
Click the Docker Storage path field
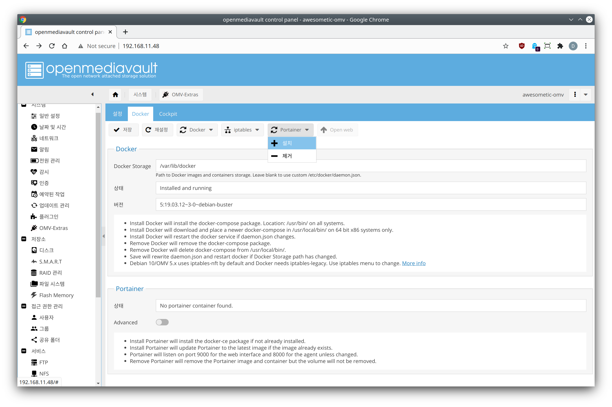[x=370, y=166]
